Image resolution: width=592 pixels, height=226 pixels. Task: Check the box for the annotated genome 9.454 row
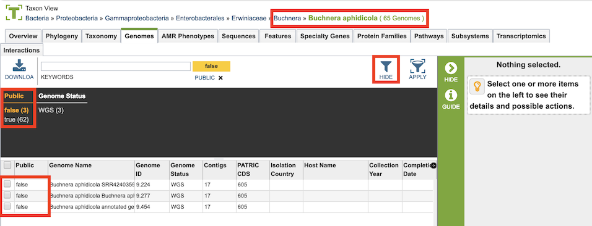[7, 207]
